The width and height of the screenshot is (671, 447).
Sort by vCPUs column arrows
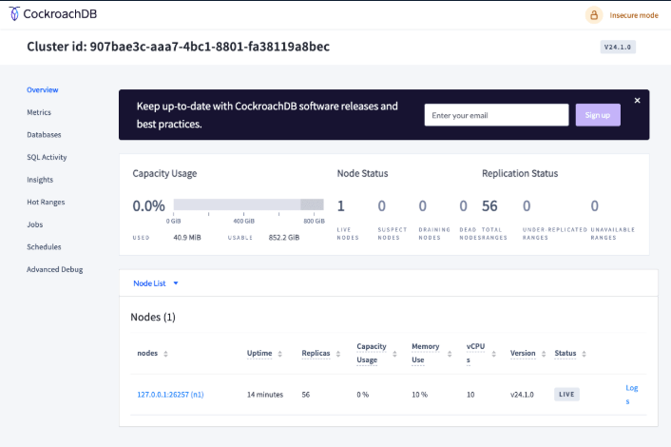pyautogui.click(x=494, y=354)
